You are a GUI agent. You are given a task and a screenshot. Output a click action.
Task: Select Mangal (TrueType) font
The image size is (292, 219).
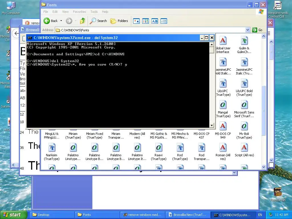click(223, 109)
